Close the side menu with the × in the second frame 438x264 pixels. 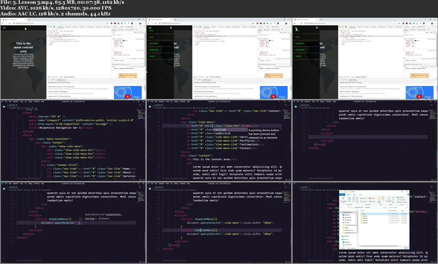point(171,28)
